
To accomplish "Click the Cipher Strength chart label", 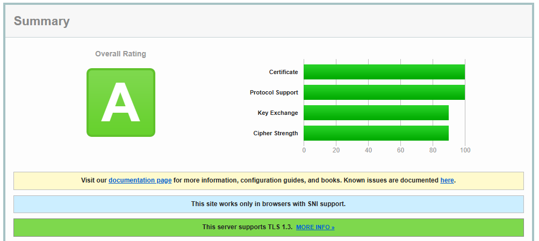I will click(276, 134).
